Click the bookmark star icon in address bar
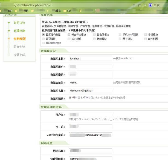This screenshot has height=160, width=168. [139, 5]
